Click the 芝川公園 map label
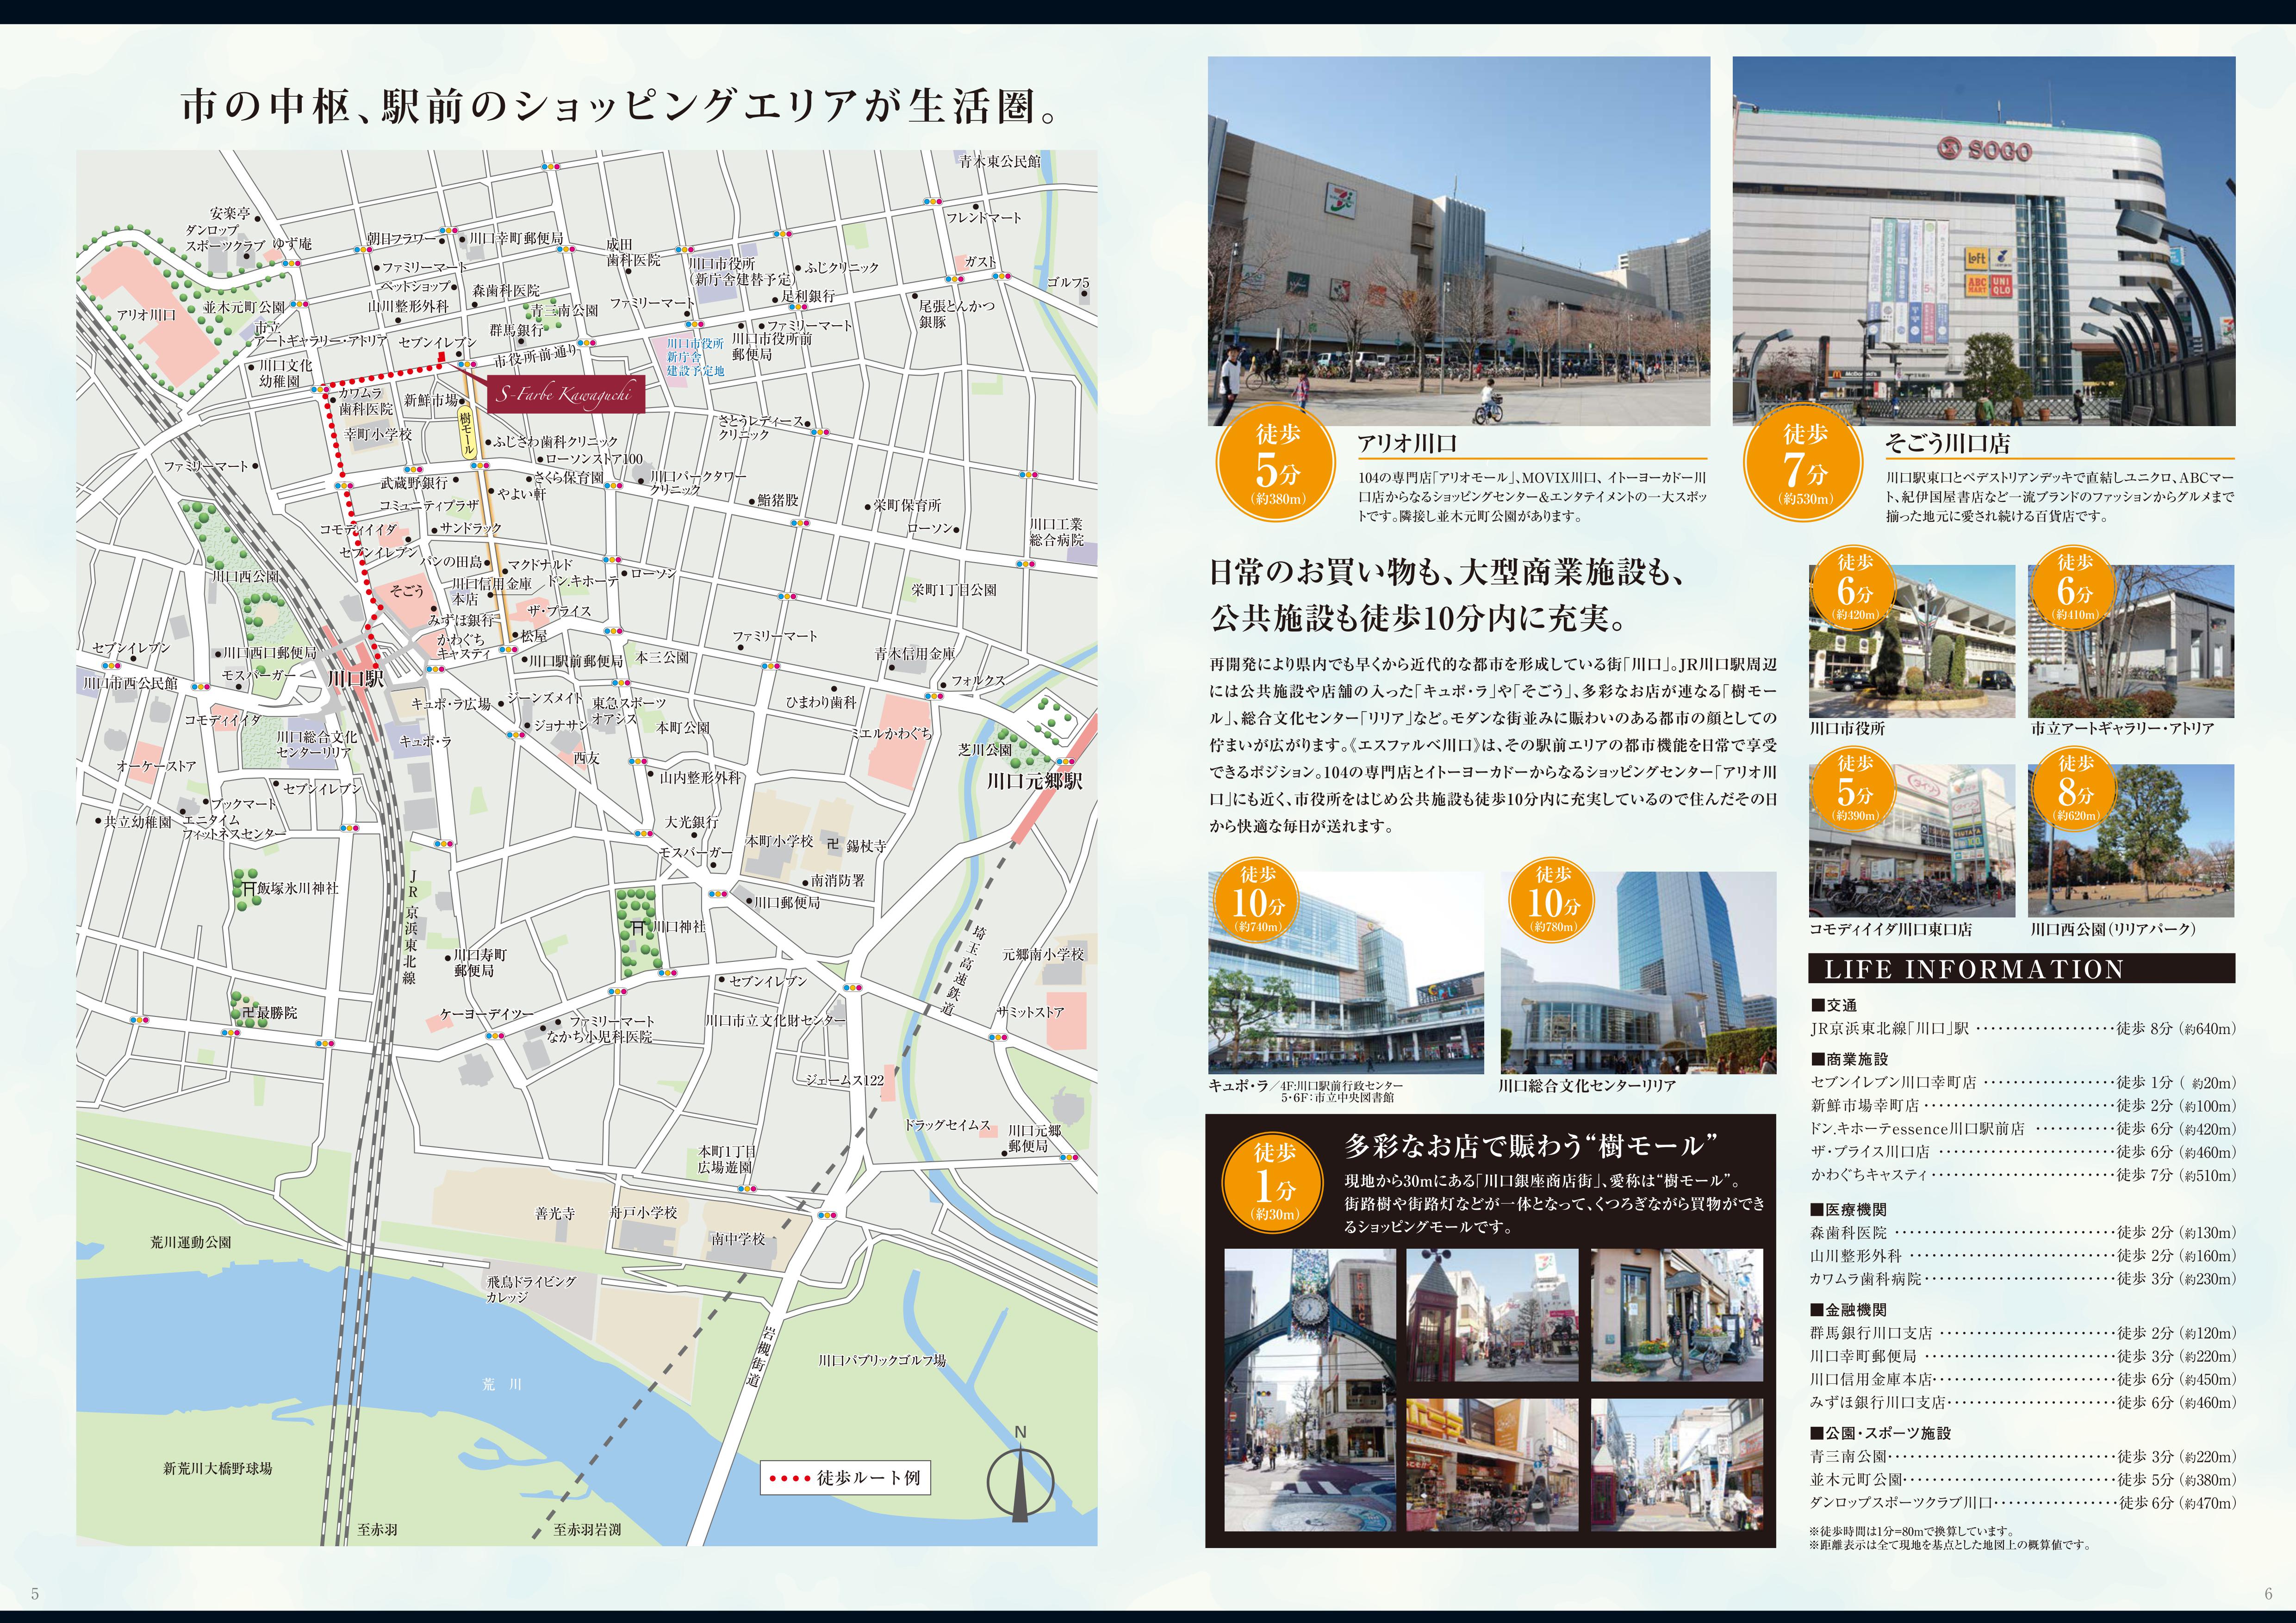 pos(985,749)
